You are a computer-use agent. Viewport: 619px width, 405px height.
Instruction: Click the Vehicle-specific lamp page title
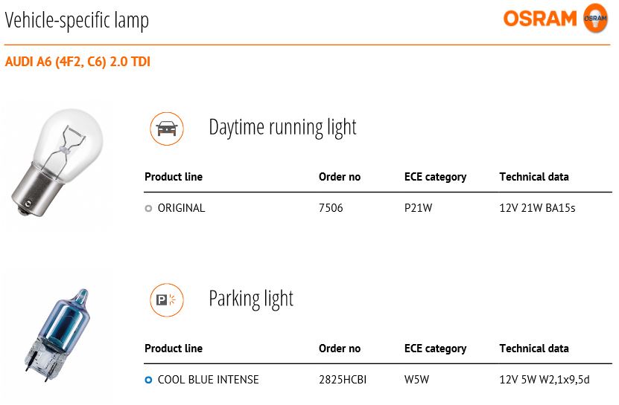[77, 21]
